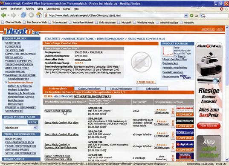The image size is (229, 166).
Task: Click the INFO icon for Directshopper offer
Action: coord(173,123)
